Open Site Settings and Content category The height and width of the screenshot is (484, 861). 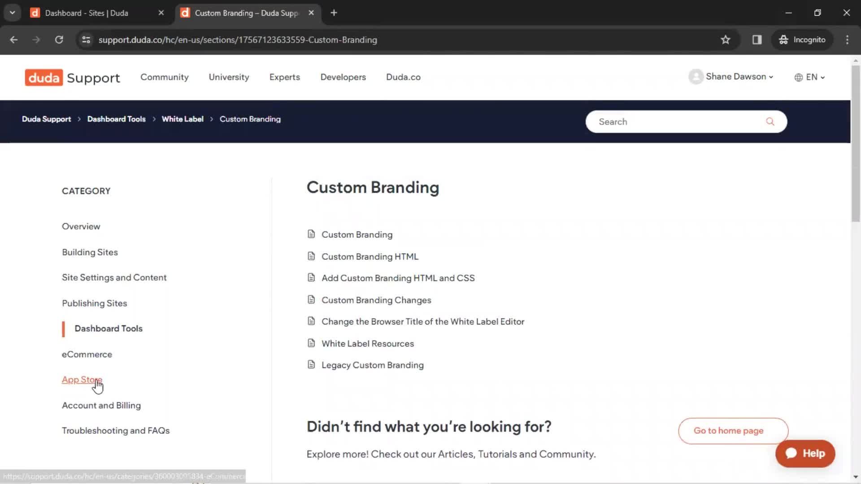point(114,277)
